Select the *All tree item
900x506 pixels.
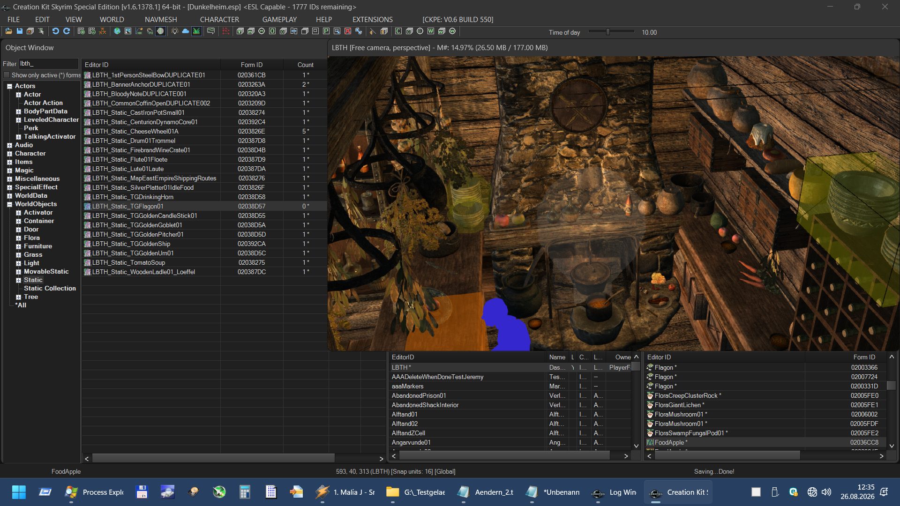(21, 305)
